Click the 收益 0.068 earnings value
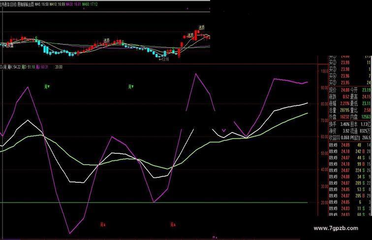 [345, 137]
